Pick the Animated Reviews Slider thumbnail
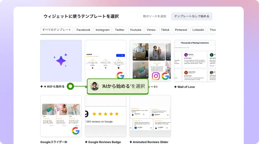This screenshot has width=259, height=144. [x=150, y=116]
